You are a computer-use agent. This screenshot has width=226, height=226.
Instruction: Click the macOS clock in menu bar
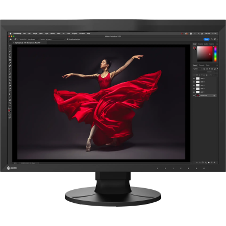[210, 33]
